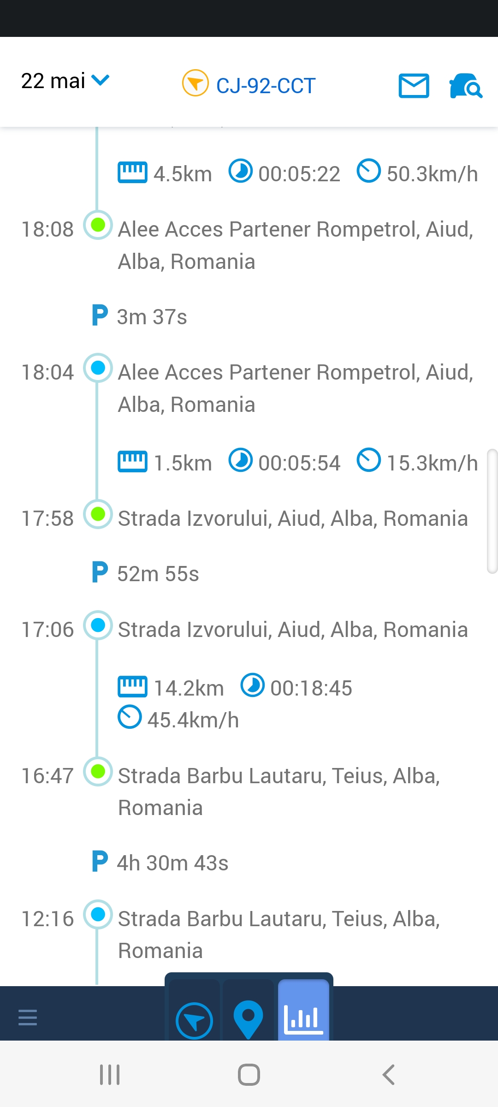Open the hamburger menu

click(x=28, y=1017)
